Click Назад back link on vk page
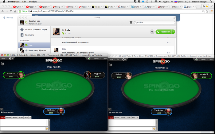The image size is (215, 134). pyautogui.click(x=8, y=17)
